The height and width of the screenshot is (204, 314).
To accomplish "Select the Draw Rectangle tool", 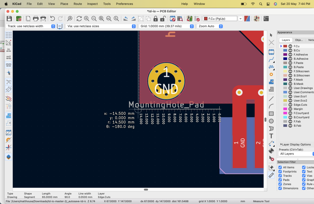I will [271, 114].
